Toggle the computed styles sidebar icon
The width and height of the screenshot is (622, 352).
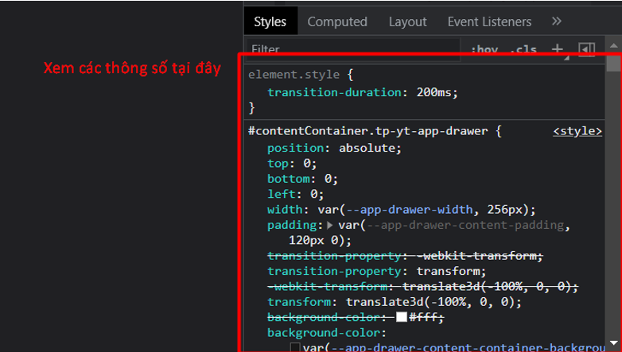pyautogui.click(x=587, y=49)
